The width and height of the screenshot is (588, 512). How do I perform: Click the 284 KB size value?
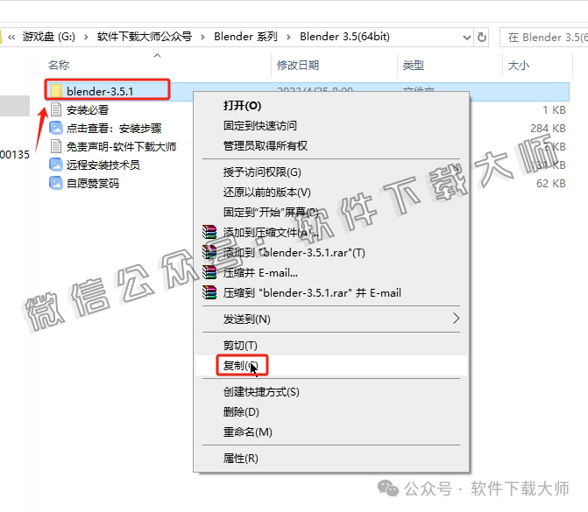pyautogui.click(x=548, y=128)
